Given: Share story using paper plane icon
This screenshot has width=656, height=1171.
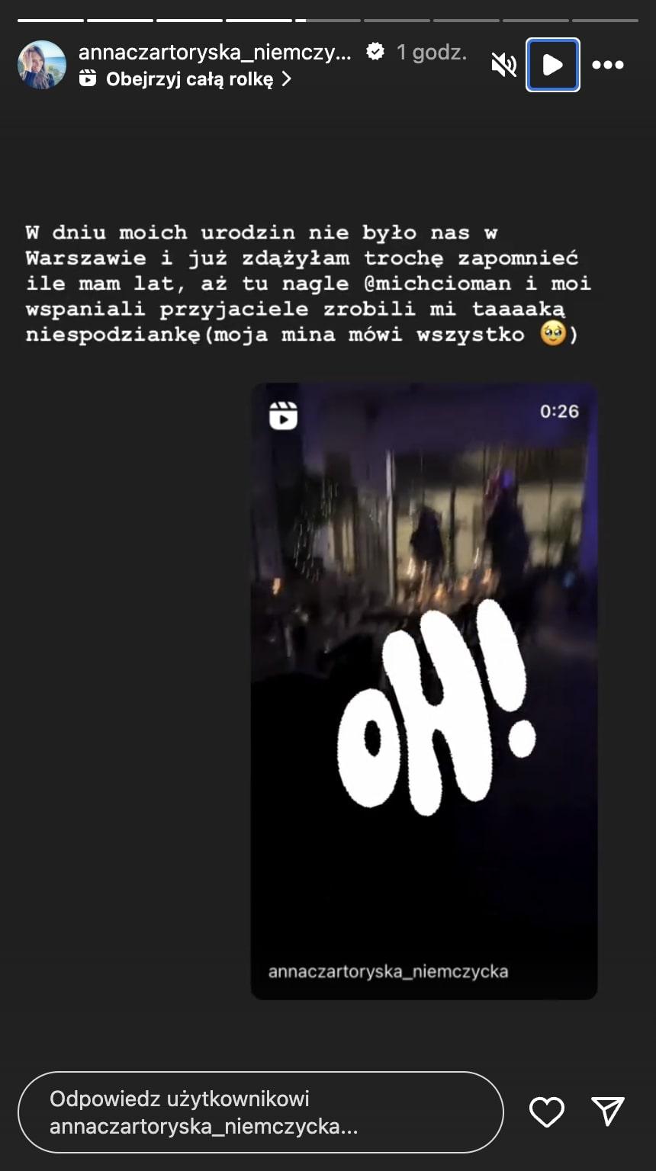Looking at the screenshot, I should (x=609, y=1112).
